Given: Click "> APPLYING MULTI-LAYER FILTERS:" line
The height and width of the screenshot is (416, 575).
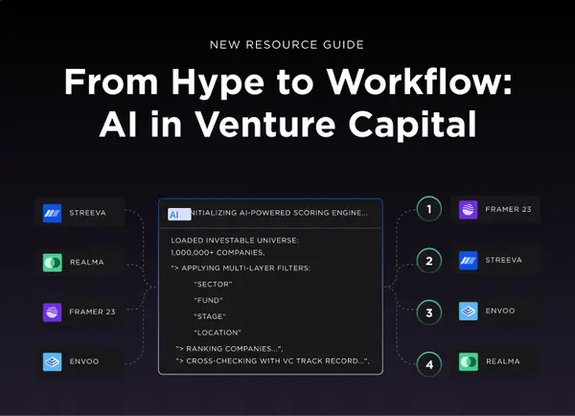Looking at the screenshot, I should (241, 267).
